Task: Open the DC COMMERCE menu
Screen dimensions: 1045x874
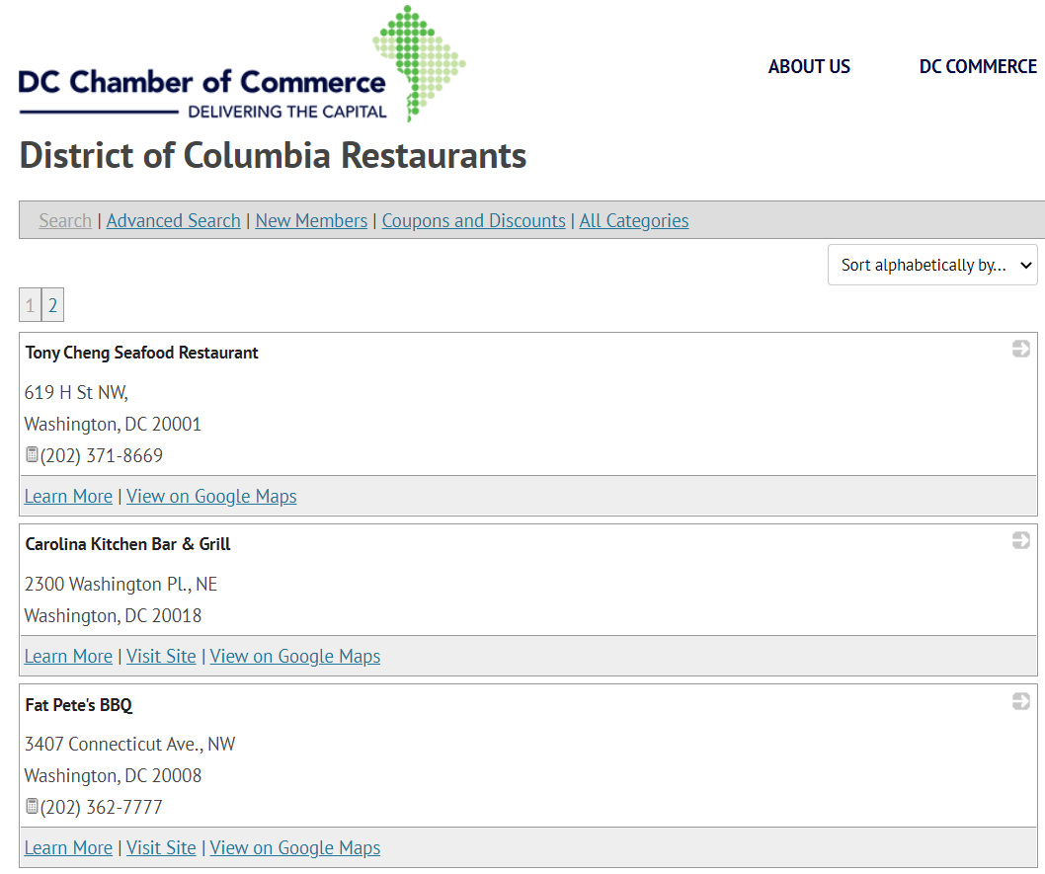Action: [978, 66]
